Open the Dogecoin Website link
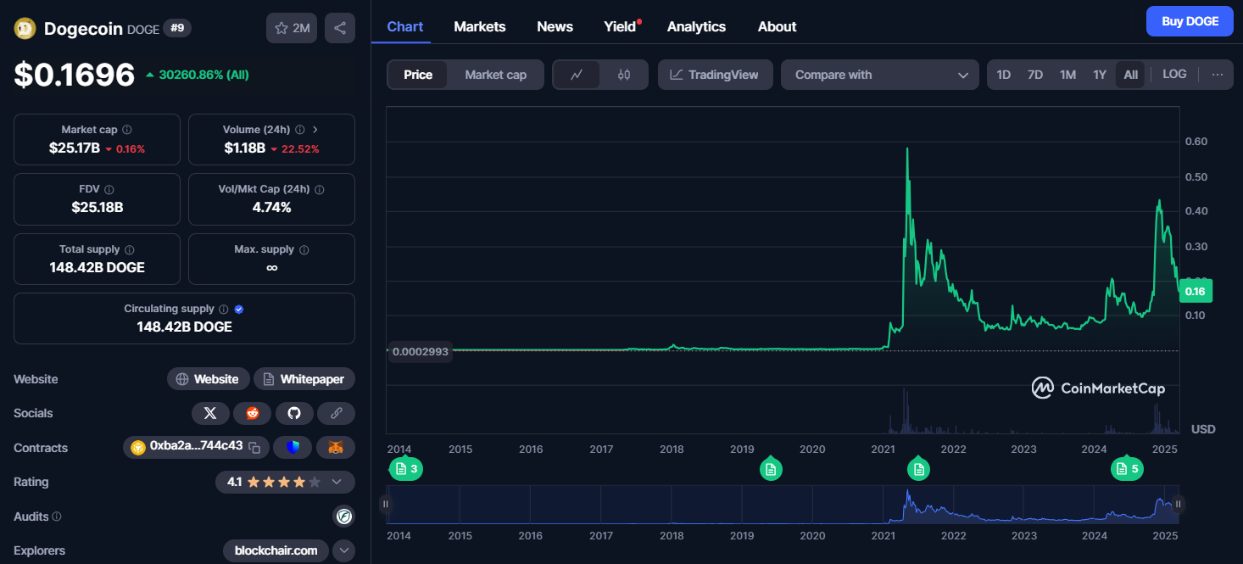Viewport: 1243px width, 564px height. (209, 379)
